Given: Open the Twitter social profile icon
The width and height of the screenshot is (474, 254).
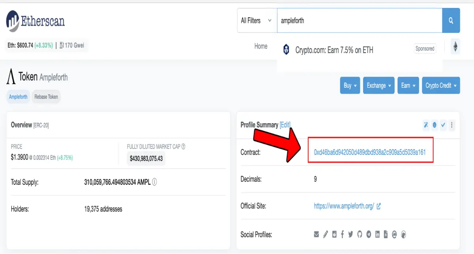Looking at the screenshot, I should 350,234.
